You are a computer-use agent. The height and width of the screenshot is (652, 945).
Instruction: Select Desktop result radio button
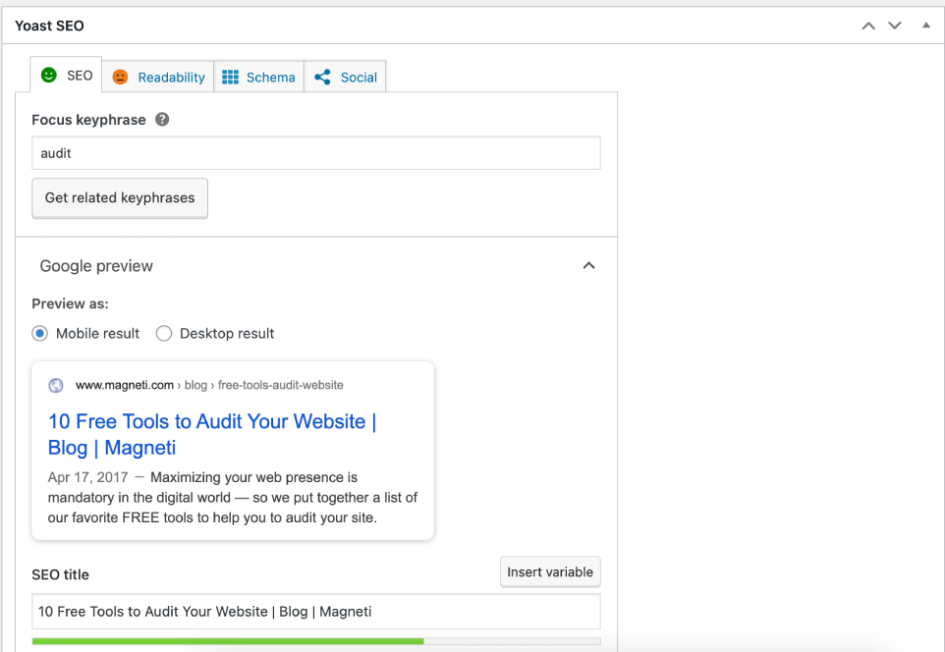(x=164, y=333)
